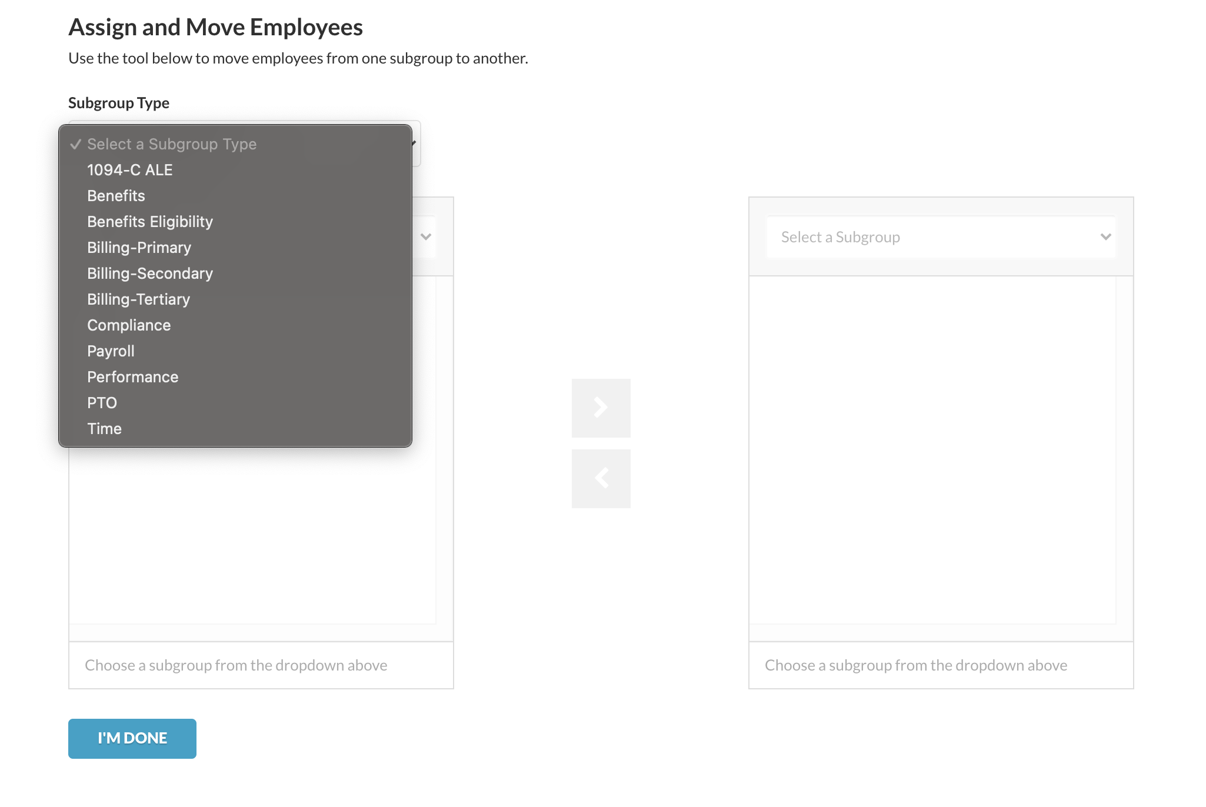Viewport: 1206px width, 807px height.
Task: Open the right 'Select a Subgroup' dropdown
Action: (941, 237)
